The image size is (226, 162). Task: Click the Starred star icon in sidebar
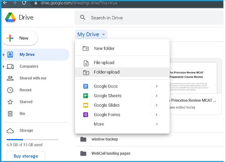pos(11,102)
